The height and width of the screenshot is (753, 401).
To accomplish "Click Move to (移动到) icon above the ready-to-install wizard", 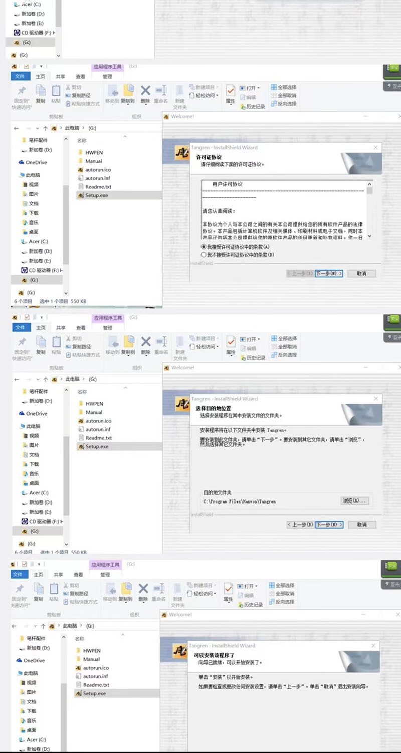I will (110, 591).
